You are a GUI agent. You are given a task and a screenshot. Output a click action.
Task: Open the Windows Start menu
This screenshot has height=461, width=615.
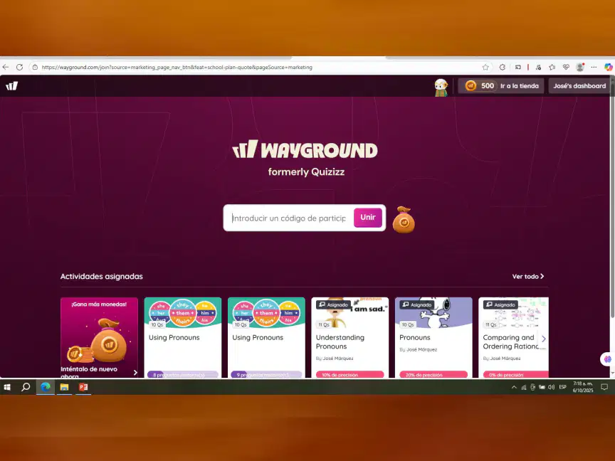[x=7, y=387]
